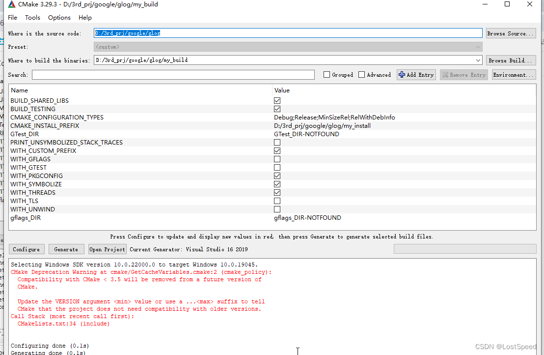The width and height of the screenshot is (544, 355).
Task: Click the Remove Entry button
Action: point(464,75)
